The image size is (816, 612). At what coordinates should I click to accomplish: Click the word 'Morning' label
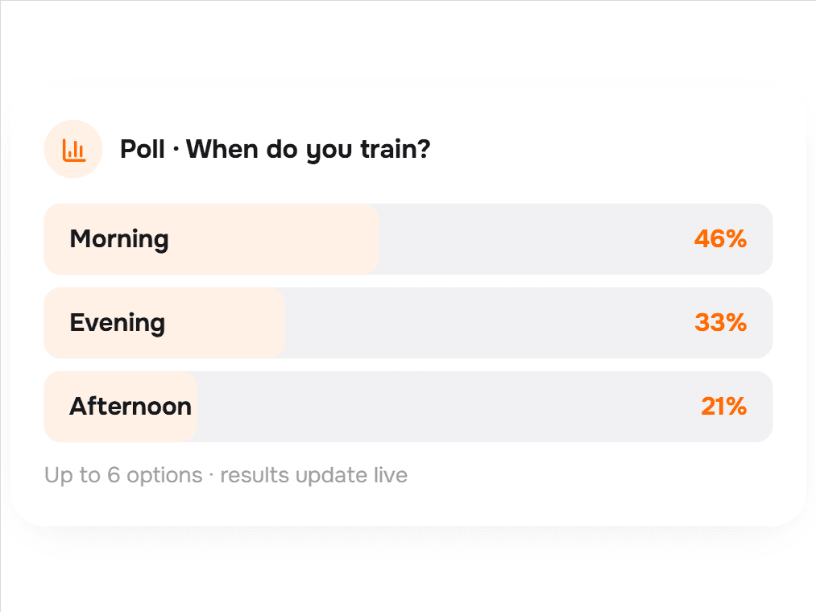(119, 240)
